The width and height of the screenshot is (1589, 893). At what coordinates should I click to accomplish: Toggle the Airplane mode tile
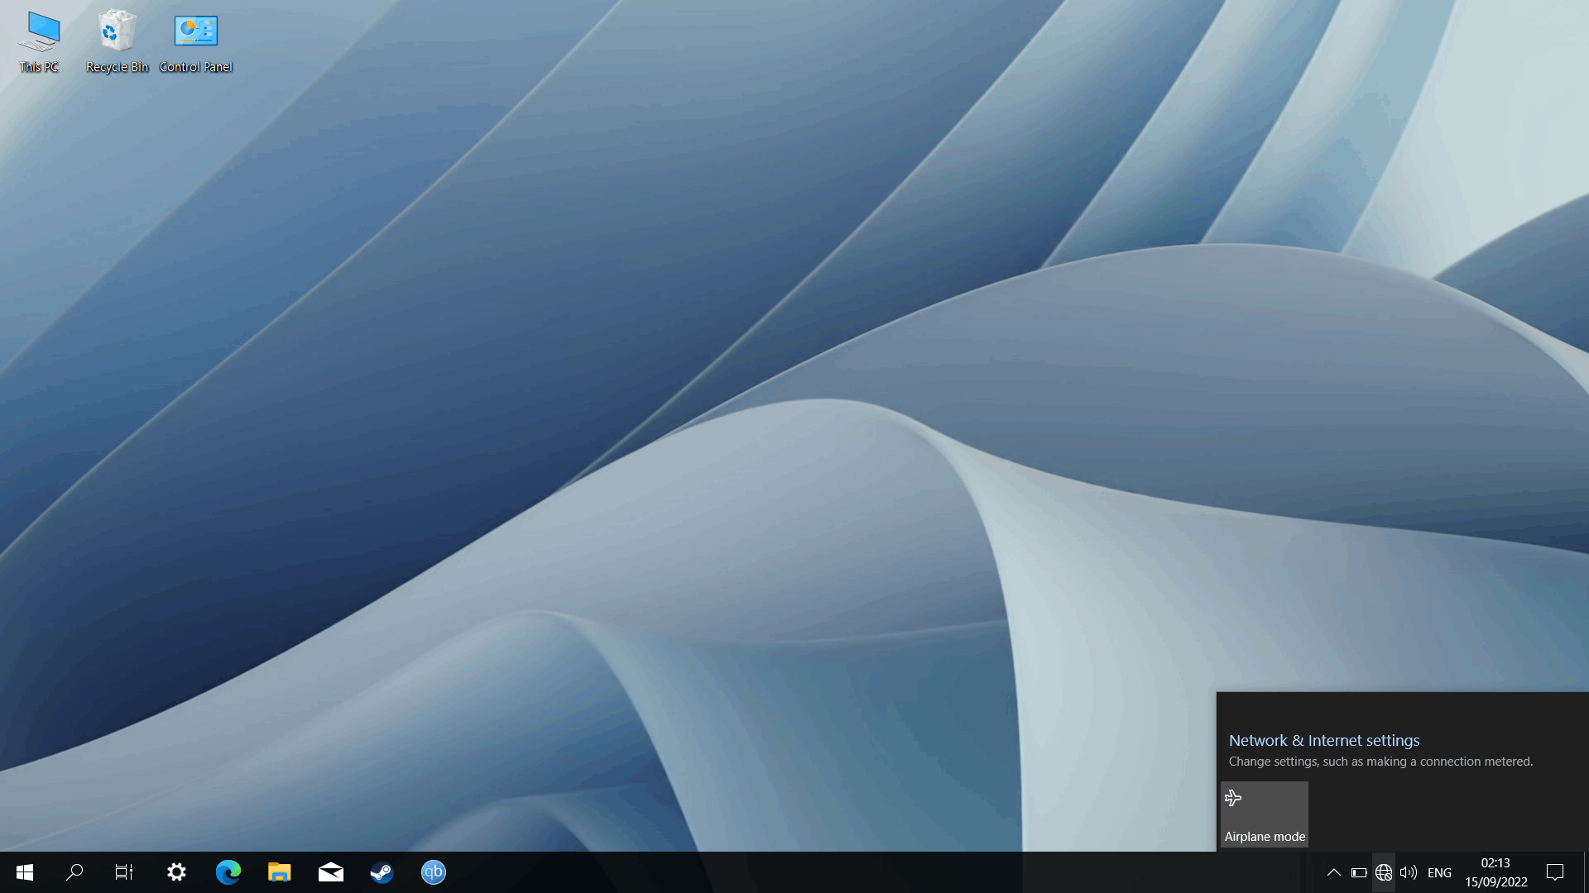pyautogui.click(x=1264, y=814)
